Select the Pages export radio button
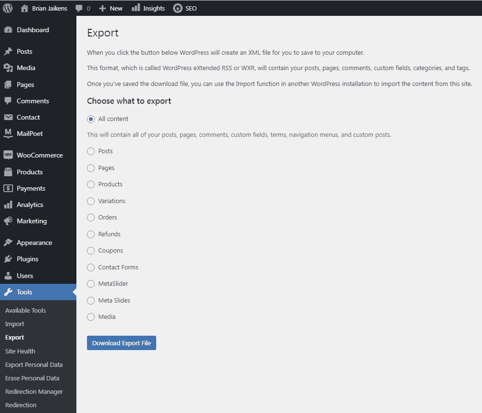482x413 pixels. 91,168
